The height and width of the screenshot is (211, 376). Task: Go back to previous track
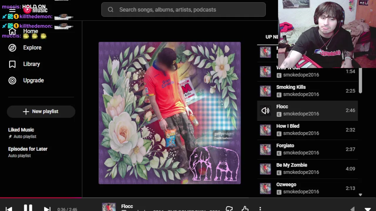click(x=9, y=209)
